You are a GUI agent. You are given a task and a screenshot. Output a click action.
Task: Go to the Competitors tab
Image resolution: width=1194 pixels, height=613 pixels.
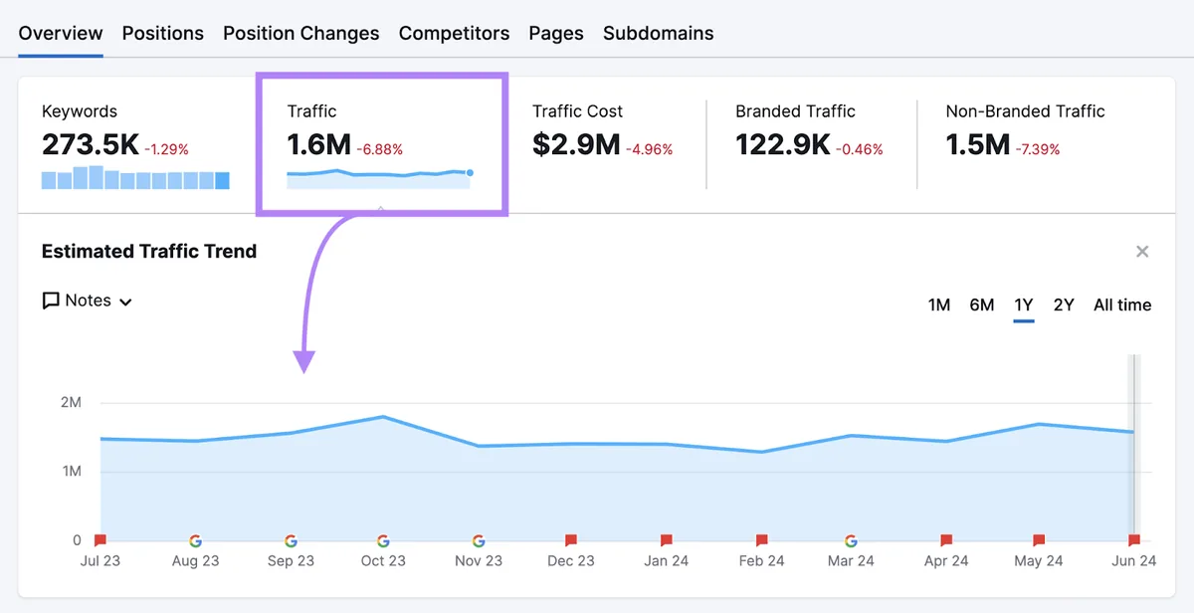455,33
